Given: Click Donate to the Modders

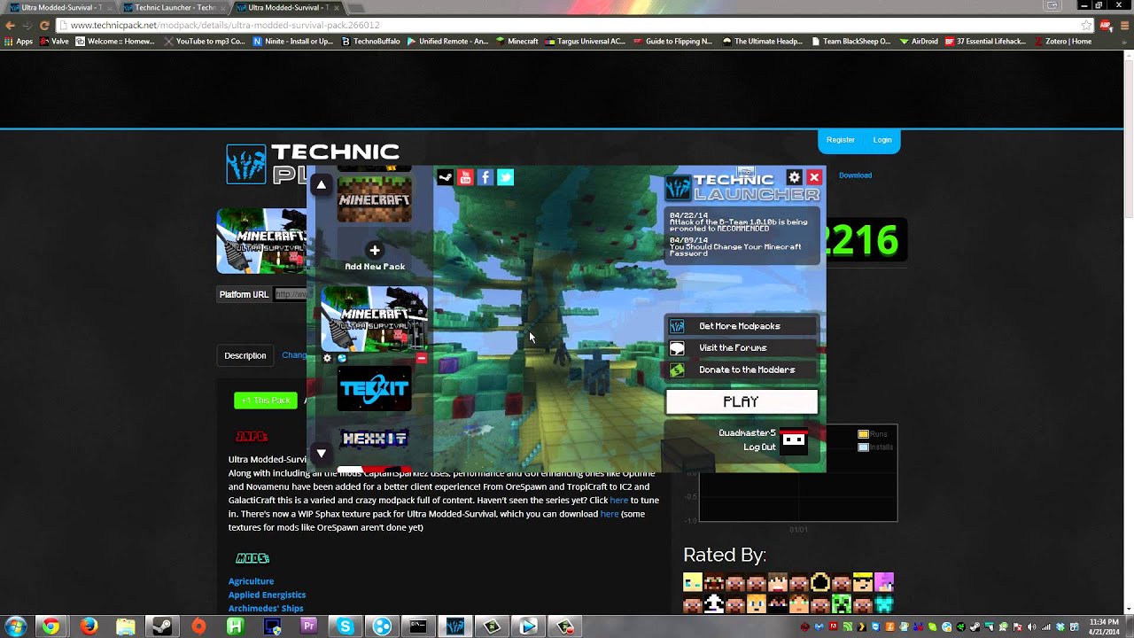Looking at the screenshot, I should coord(741,370).
